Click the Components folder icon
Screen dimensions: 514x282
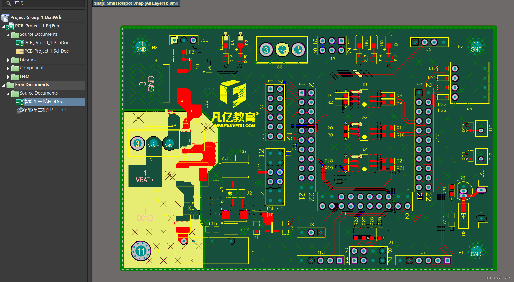(x=15, y=68)
